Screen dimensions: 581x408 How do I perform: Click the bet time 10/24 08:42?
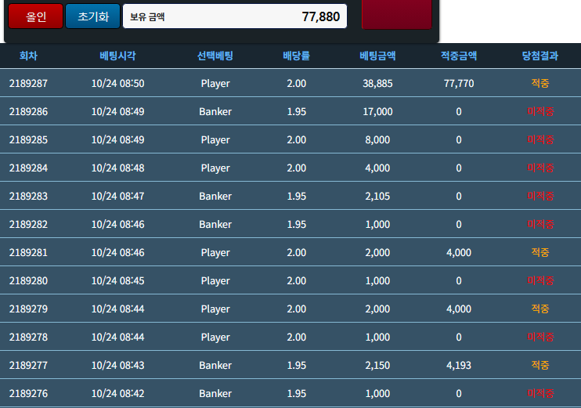point(117,393)
